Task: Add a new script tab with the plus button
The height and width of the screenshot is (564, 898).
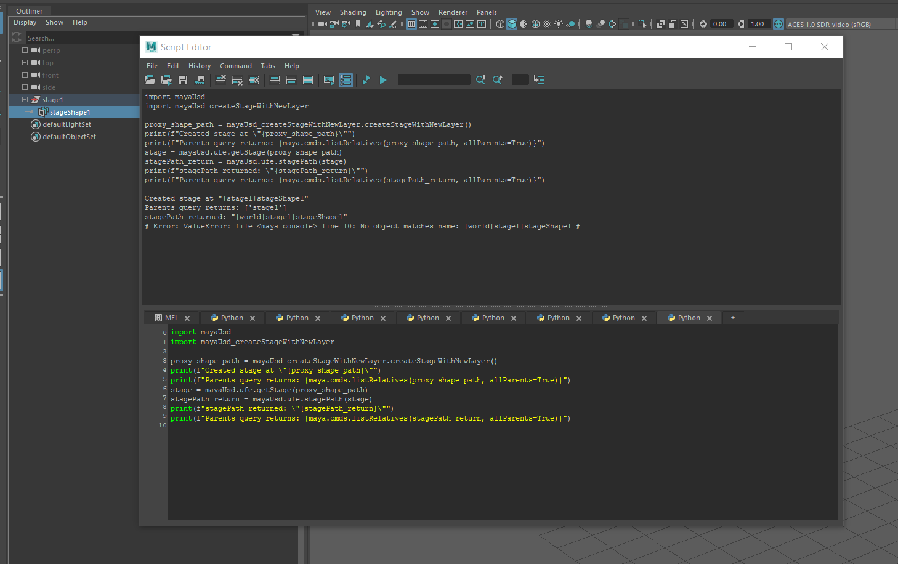Action: click(x=732, y=317)
